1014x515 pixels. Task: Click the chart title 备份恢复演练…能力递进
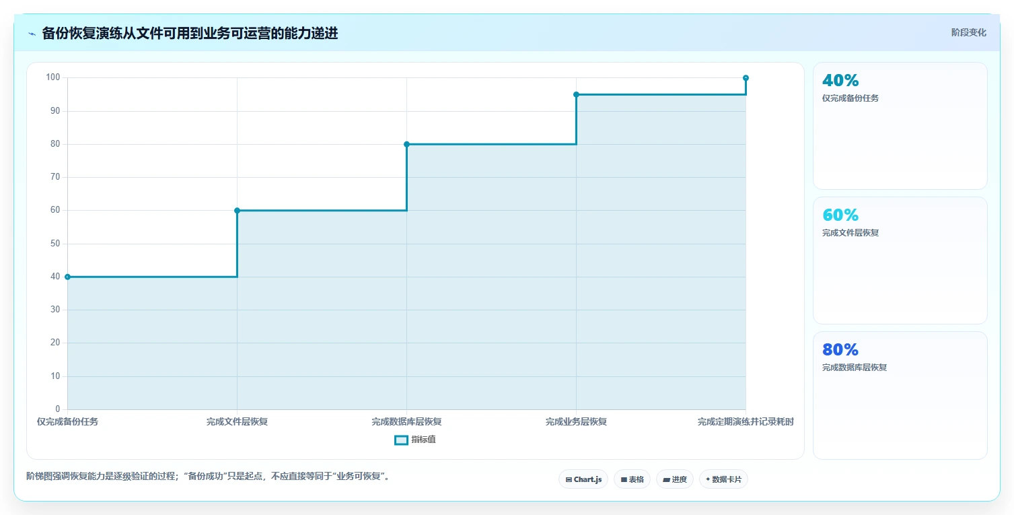click(190, 34)
